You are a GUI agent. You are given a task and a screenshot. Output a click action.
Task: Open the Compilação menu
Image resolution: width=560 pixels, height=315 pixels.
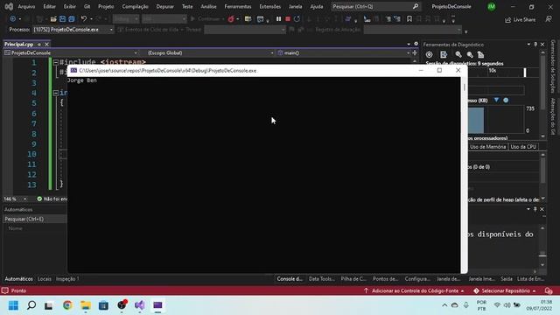point(135,6)
